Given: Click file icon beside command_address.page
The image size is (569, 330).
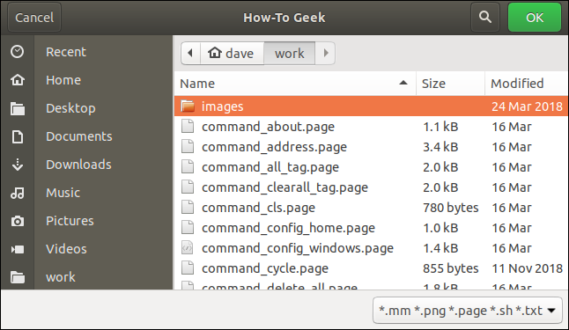Looking at the screenshot, I should pyautogui.click(x=188, y=147).
